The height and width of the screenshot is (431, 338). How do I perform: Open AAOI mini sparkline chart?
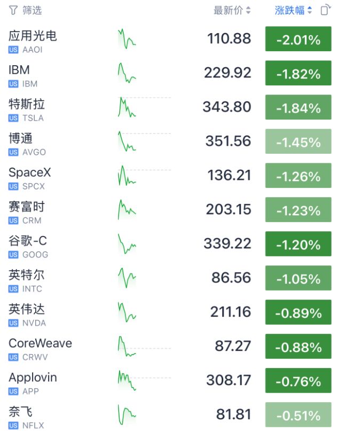pos(127,39)
